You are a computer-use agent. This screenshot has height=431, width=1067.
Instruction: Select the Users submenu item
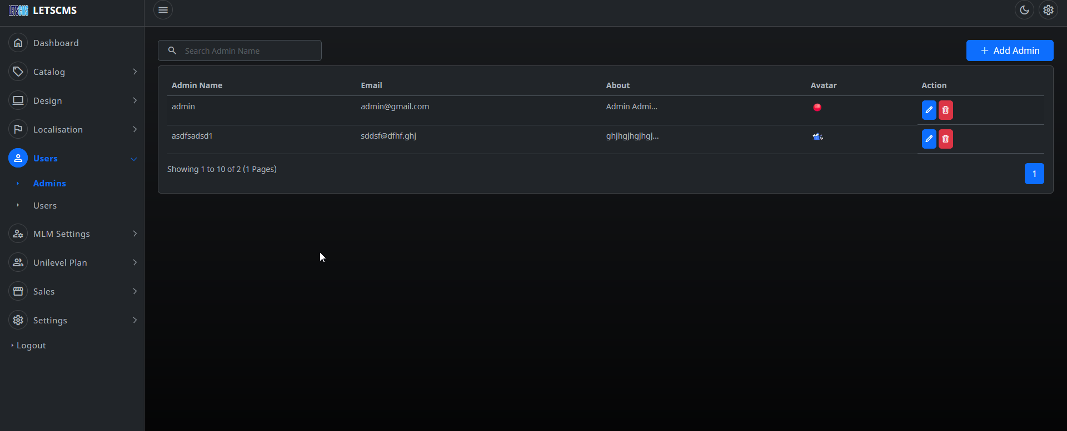[x=45, y=205]
